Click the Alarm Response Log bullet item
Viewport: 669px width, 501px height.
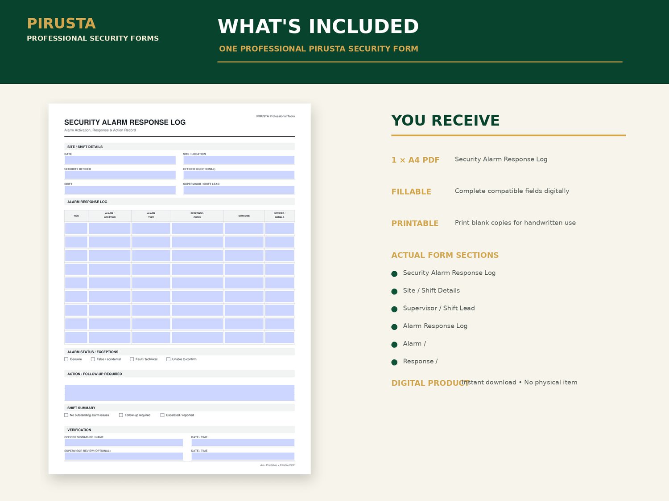tap(435, 326)
